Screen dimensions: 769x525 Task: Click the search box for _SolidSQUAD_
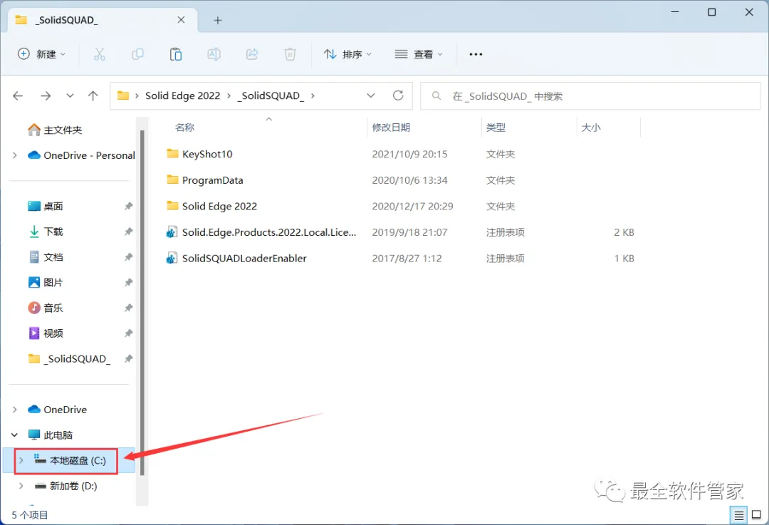pos(590,96)
